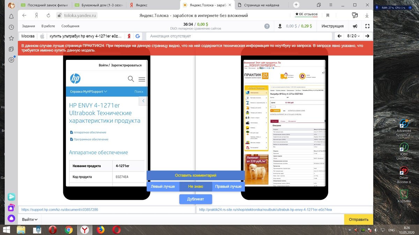Click the bookmark ribbon icon in address bar
419x235 pixels.
[x=328, y=16]
